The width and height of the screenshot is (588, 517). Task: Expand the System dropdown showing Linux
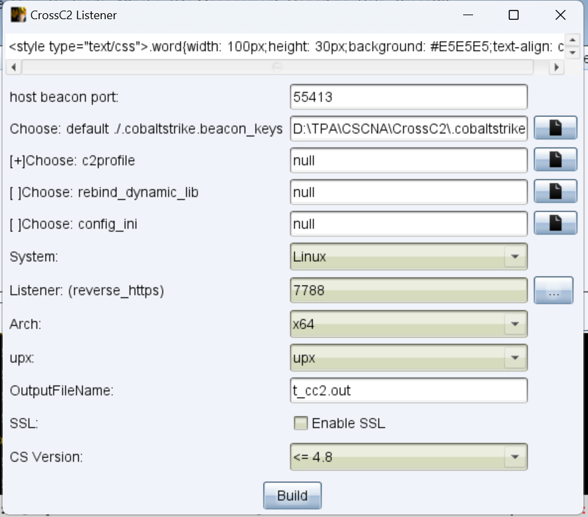tap(513, 257)
